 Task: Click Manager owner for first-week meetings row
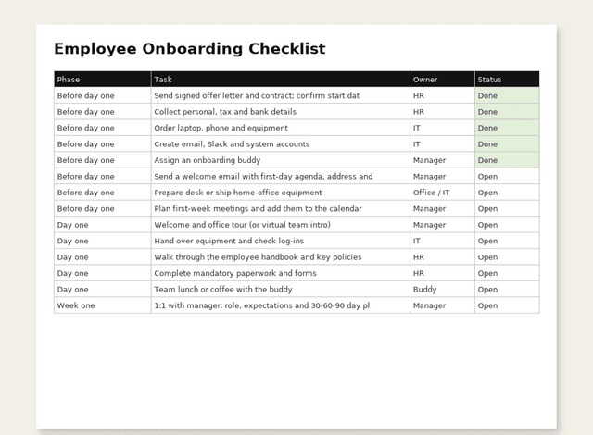point(442,208)
